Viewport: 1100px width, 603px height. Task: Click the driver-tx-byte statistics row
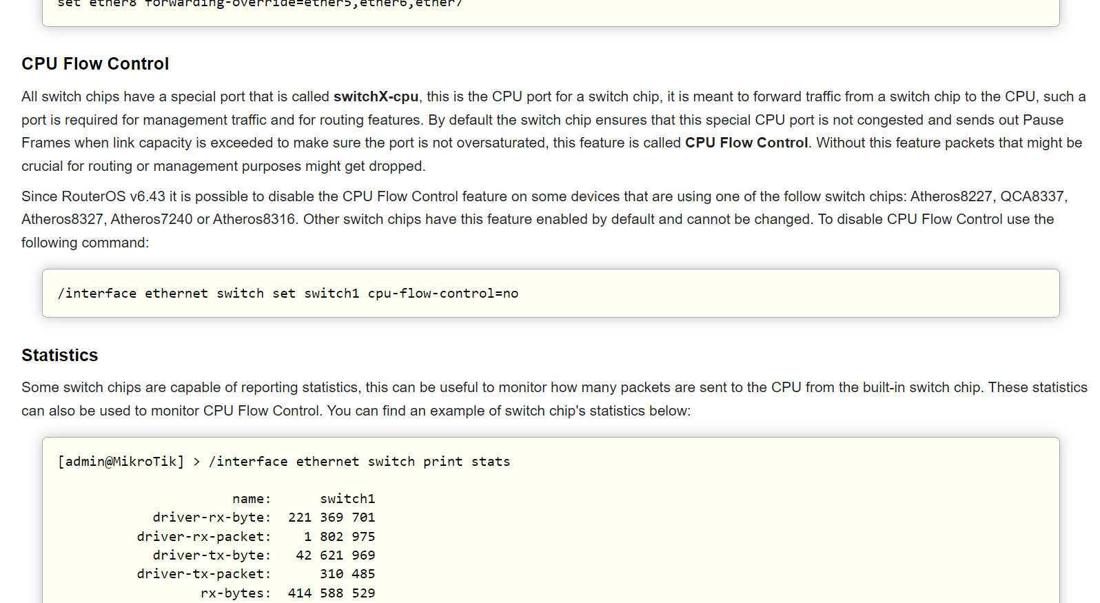coord(263,555)
